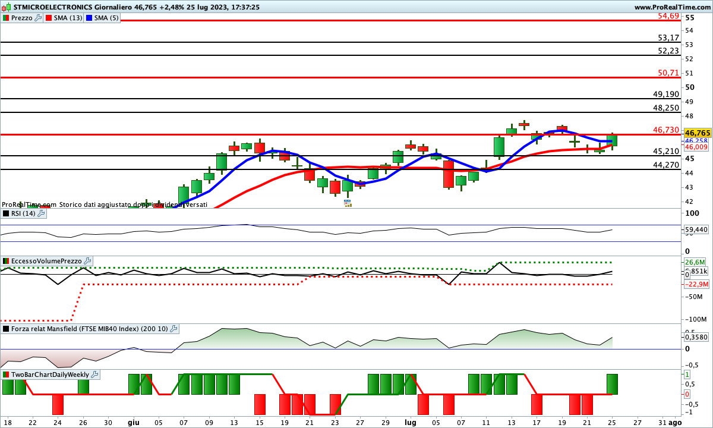Click the 25 date label on time axis

611,422
